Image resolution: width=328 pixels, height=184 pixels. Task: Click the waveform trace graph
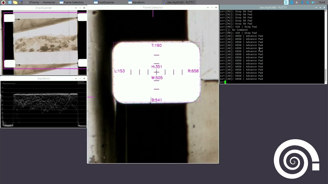(x=44, y=104)
